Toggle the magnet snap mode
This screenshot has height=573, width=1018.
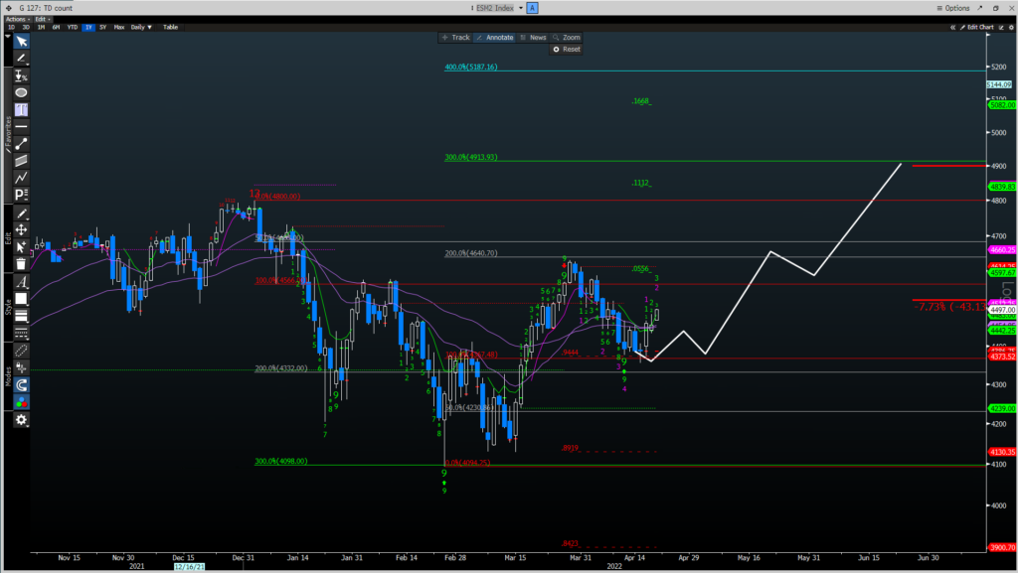tap(22, 385)
